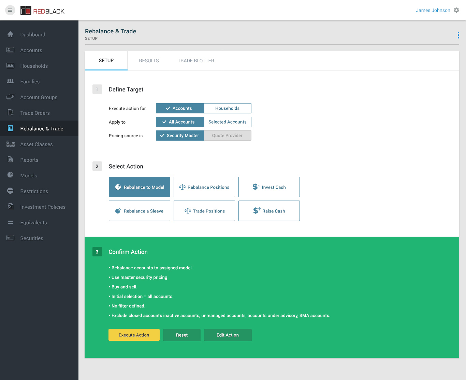Click the Households sidebar icon
This screenshot has width=466, height=380.
pos(10,66)
